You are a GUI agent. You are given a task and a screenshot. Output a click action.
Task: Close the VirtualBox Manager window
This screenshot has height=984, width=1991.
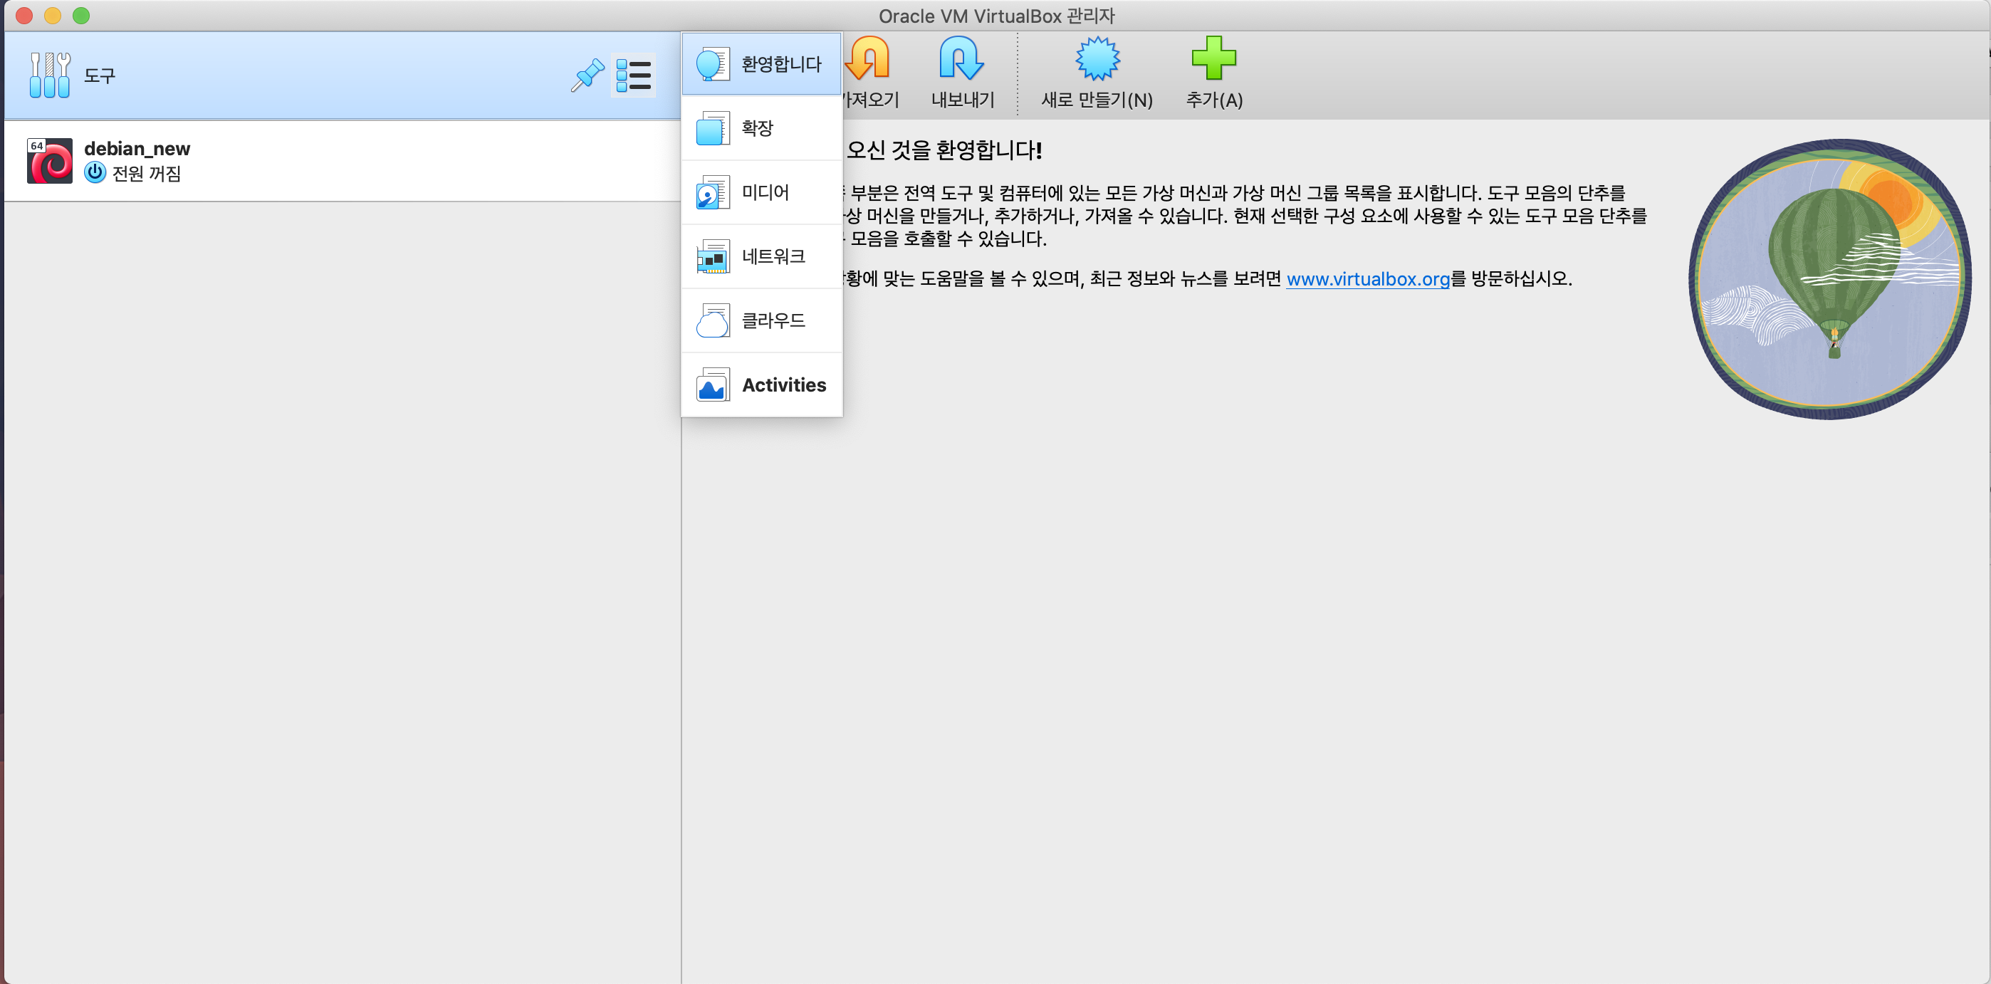tap(24, 16)
